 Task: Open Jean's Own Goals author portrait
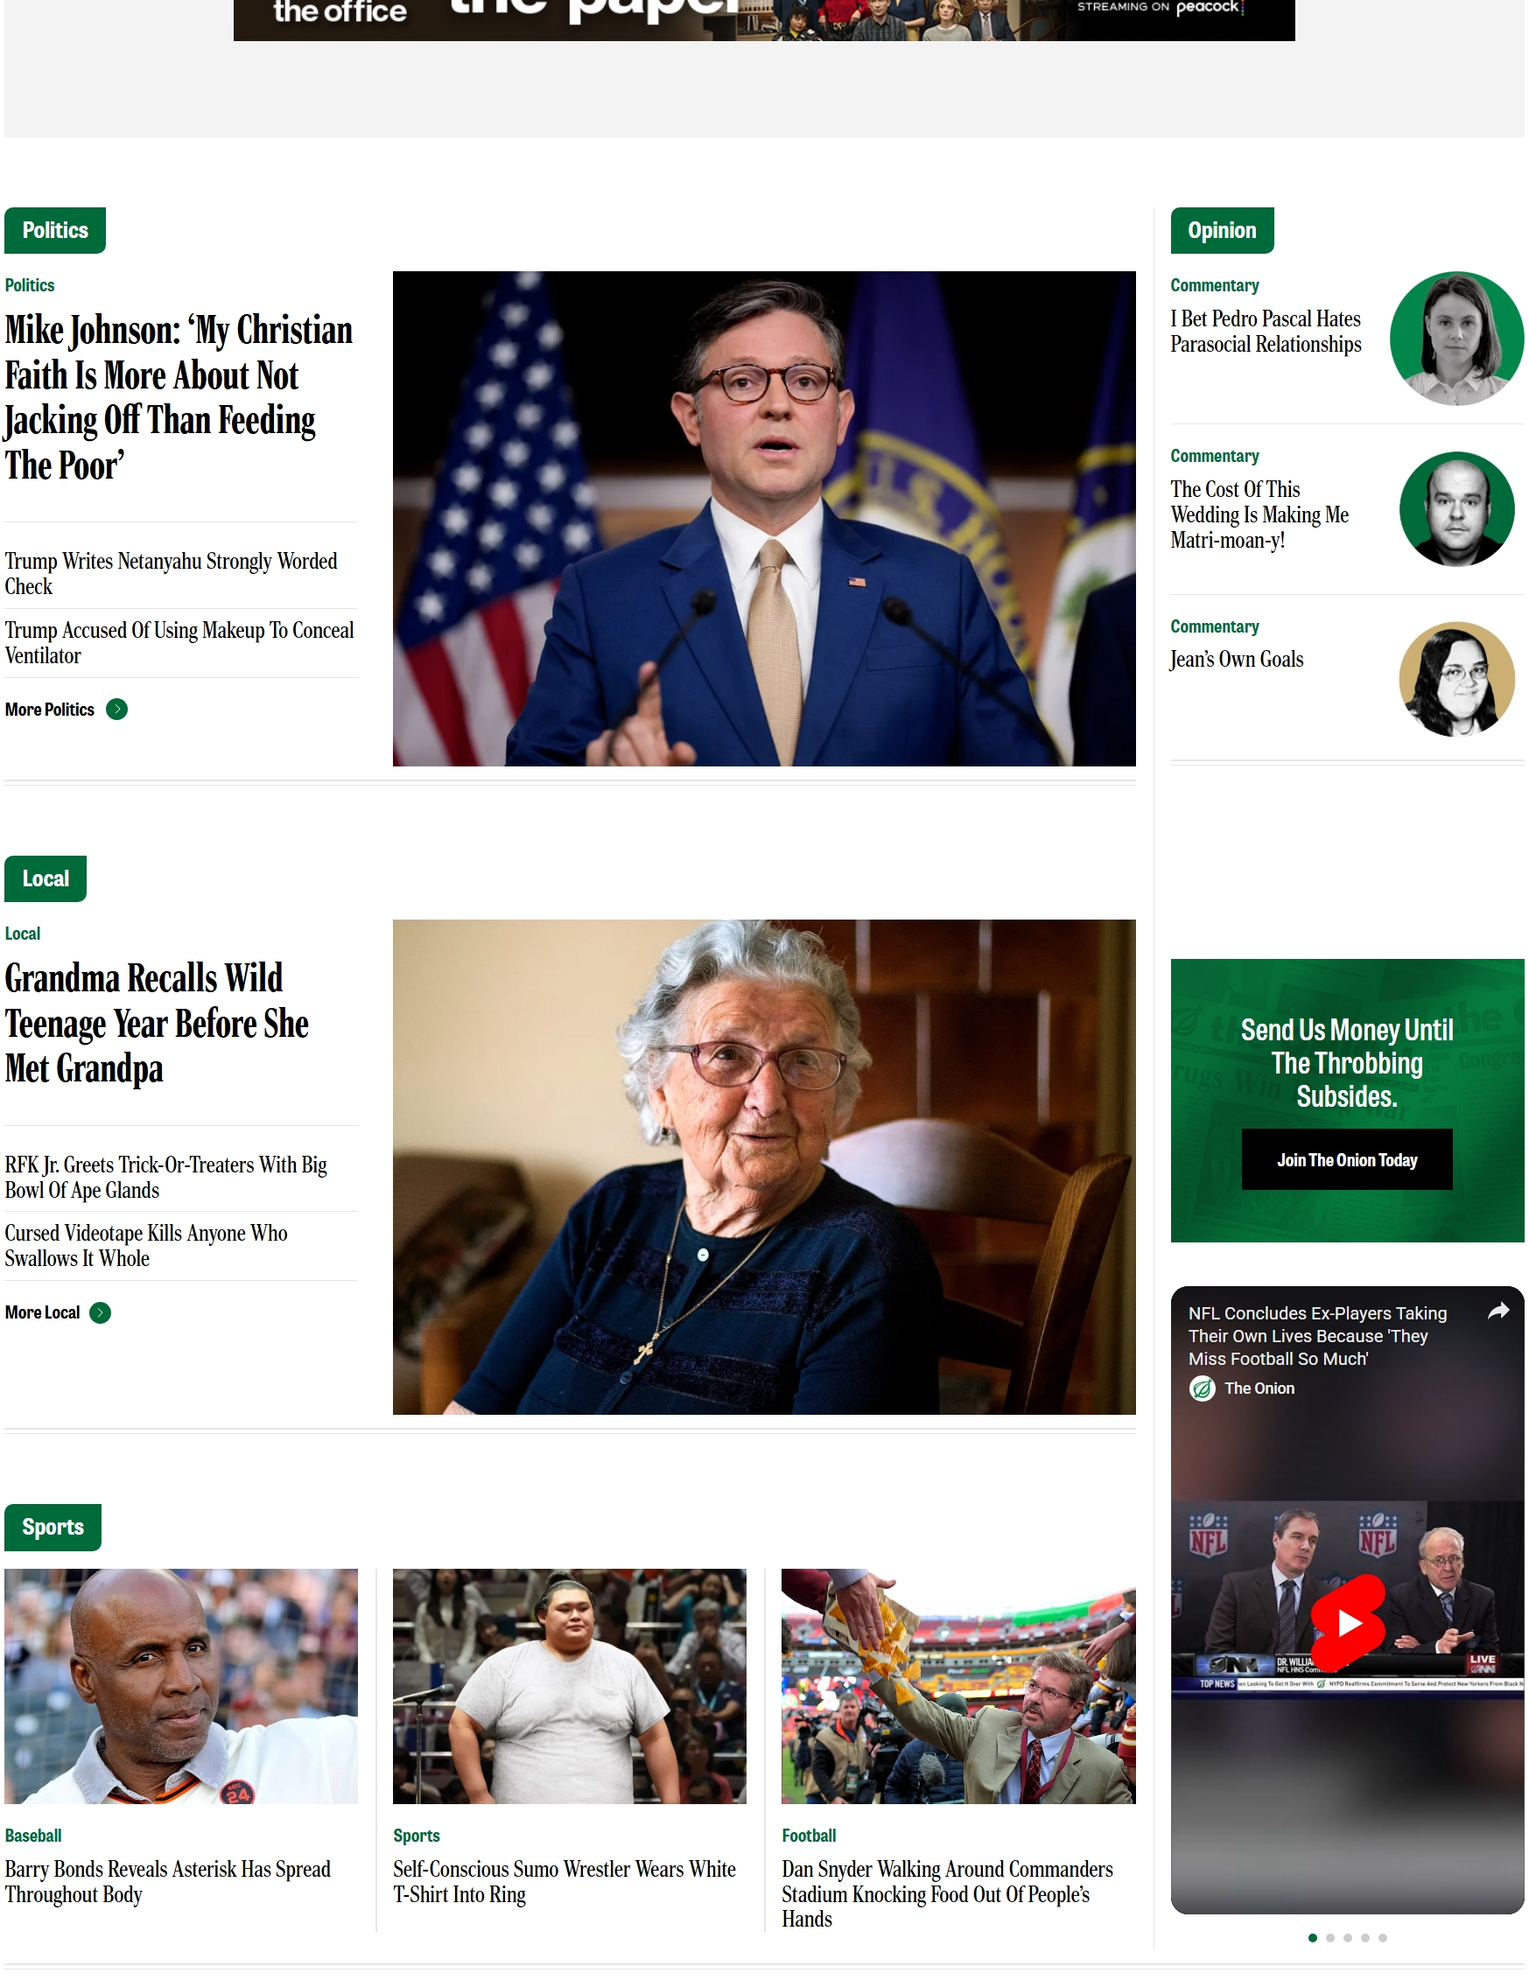tap(1456, 679)
